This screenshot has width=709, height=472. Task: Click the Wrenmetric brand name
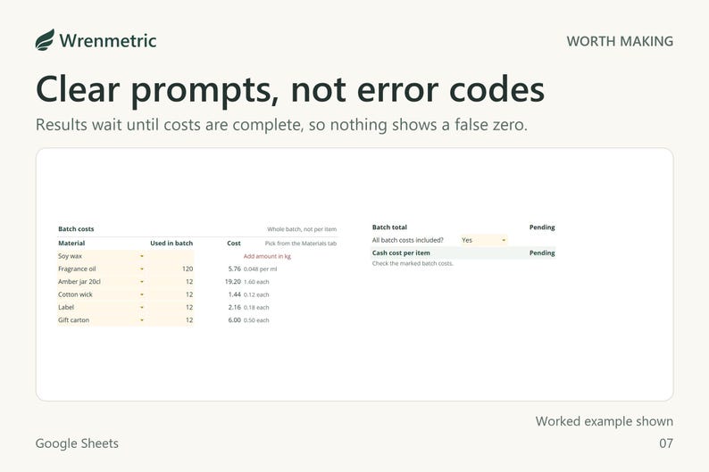(108, 41)
